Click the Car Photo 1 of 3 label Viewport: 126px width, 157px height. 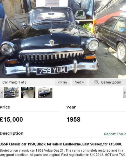[x=14, y=82]
